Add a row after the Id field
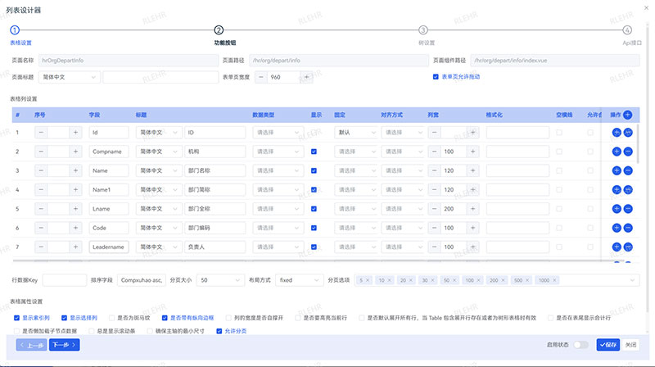 coord(617,133)
